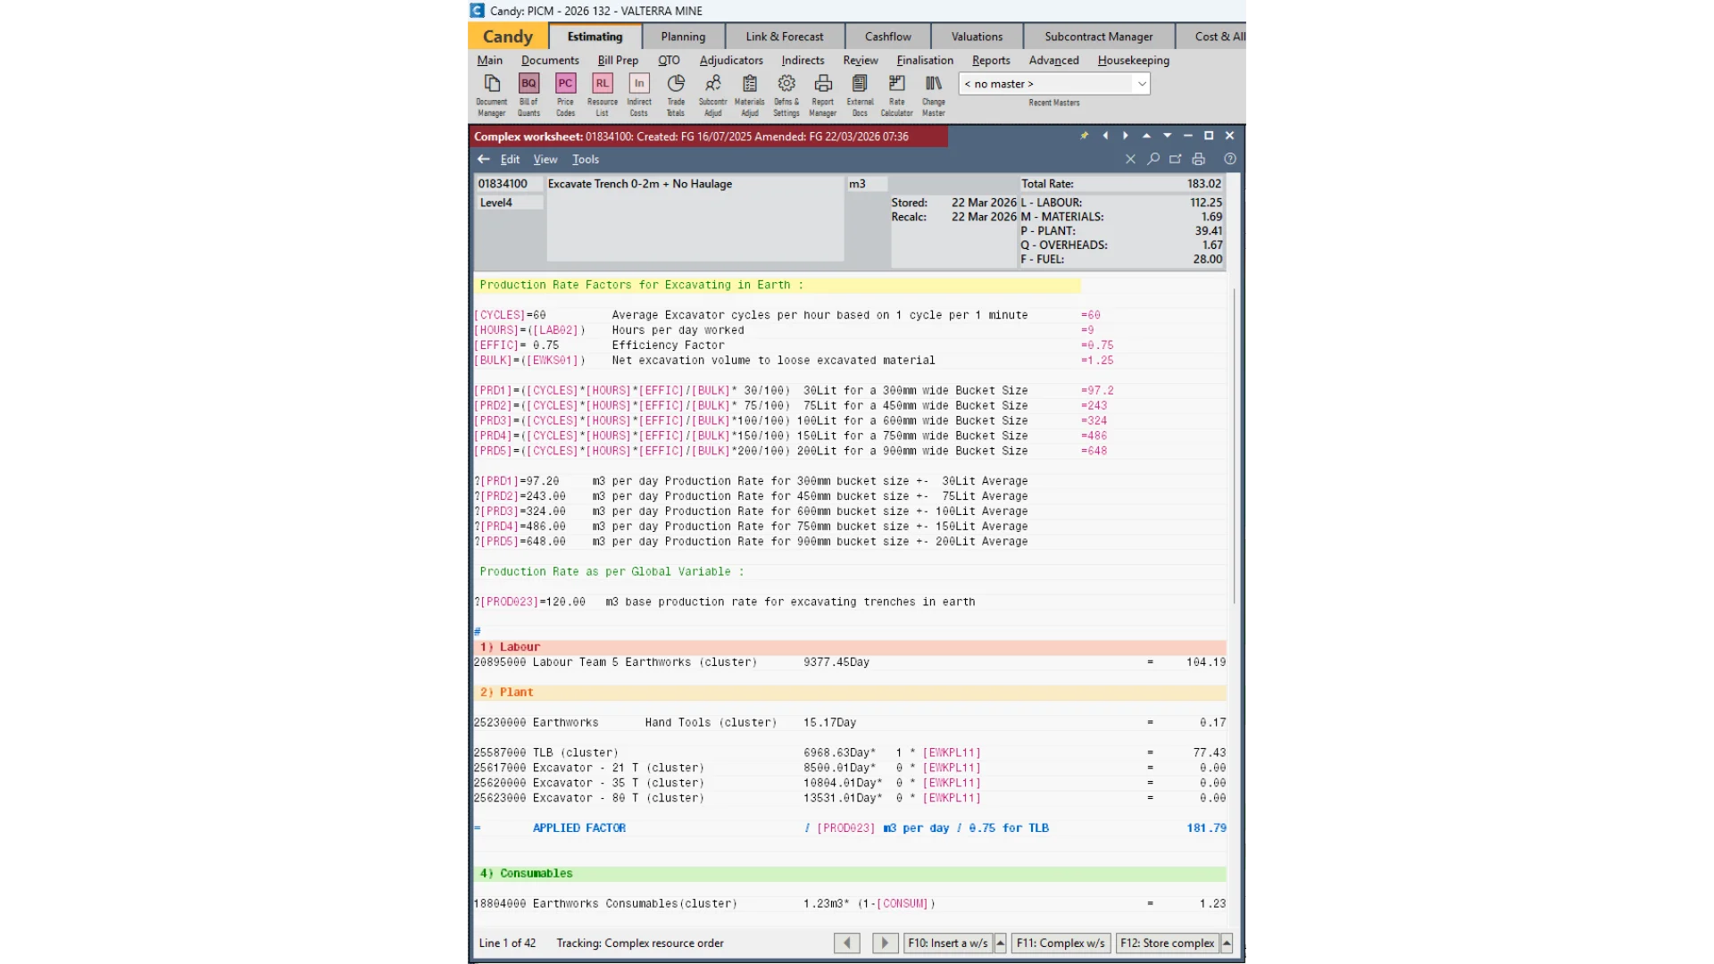Click the up triangle in worksheet title bar
This screenshot has height=964, width=1714.
[1146, 136]
